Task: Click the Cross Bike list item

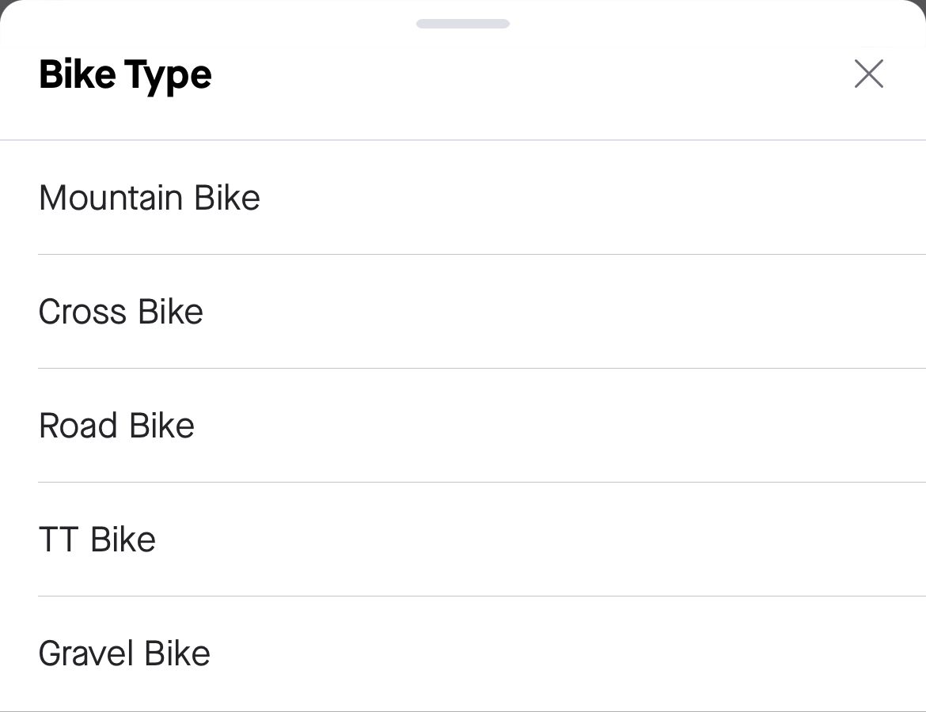Action: coord(121,312)
